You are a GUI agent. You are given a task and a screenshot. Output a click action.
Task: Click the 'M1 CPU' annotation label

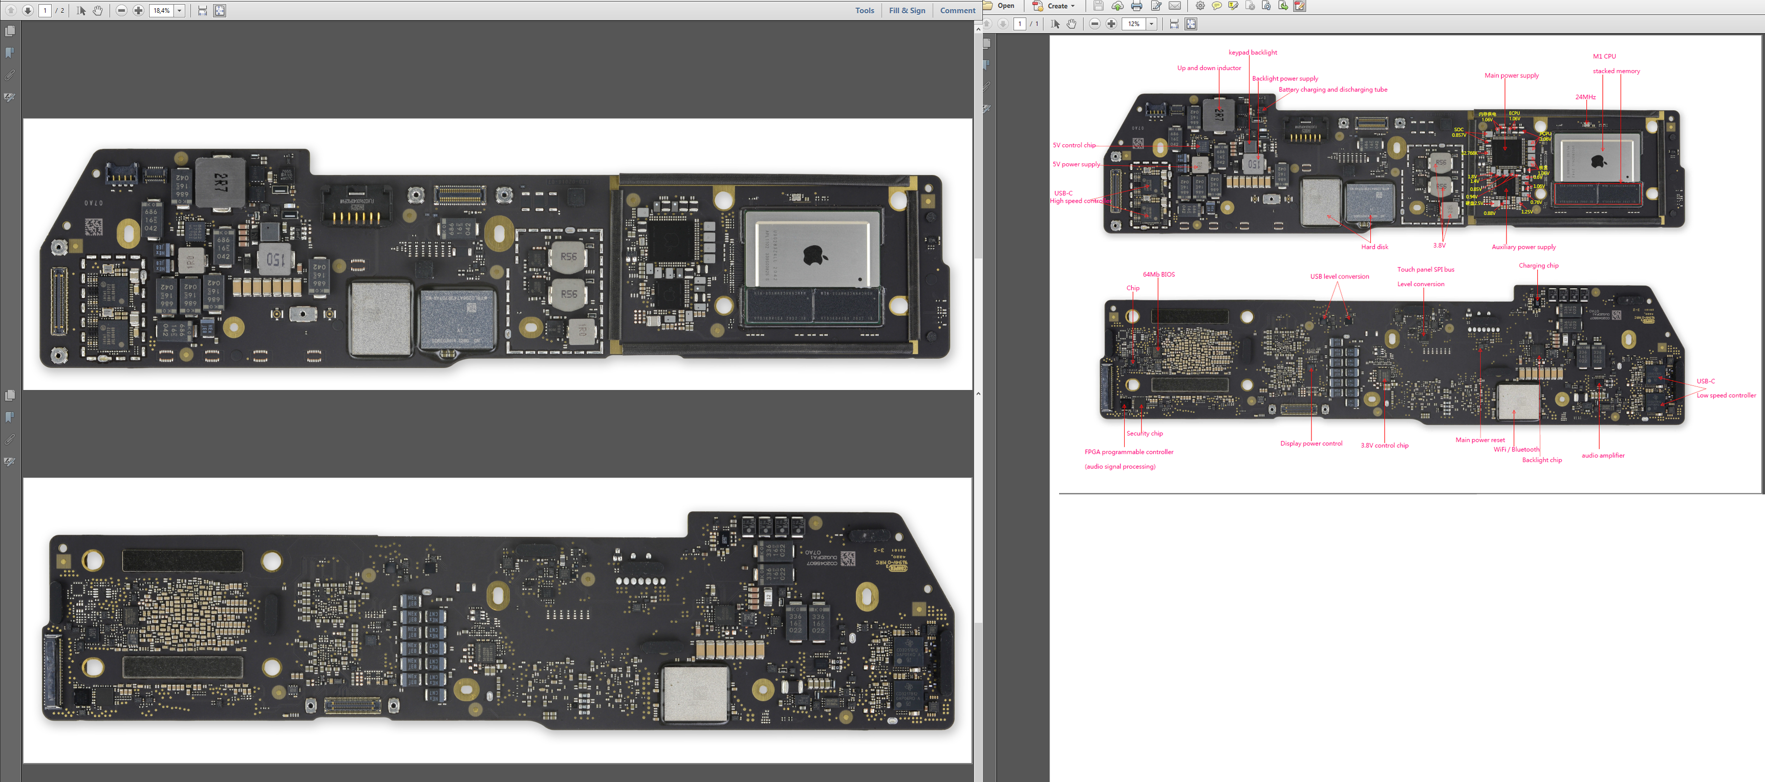[x=1604, y=56]
